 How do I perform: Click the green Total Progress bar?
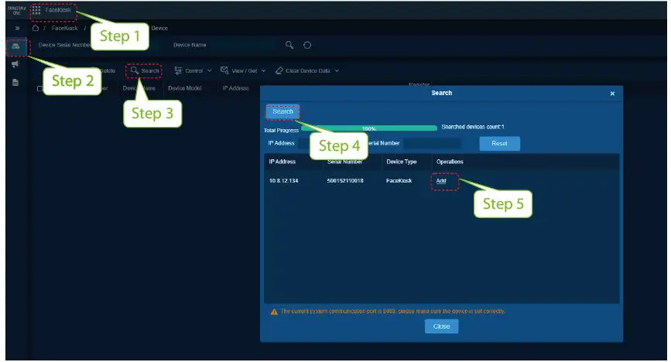369,128
